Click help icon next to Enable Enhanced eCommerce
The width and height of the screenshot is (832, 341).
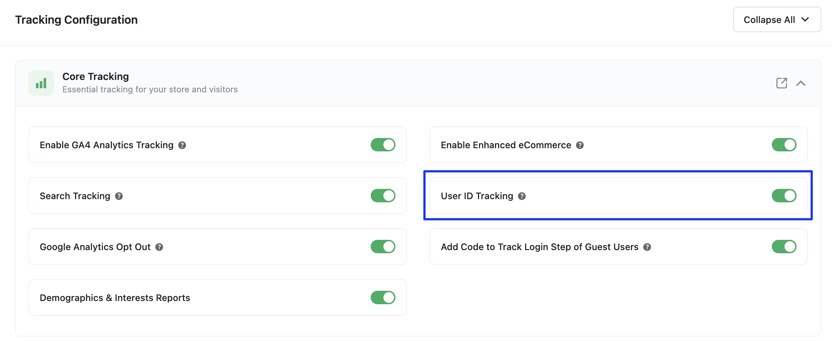pyautogui.click(x=580, y=145)
